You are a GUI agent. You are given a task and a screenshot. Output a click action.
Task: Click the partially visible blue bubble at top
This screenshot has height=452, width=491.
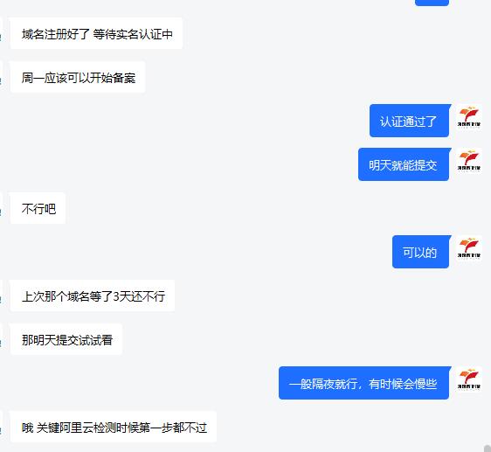(x=432, y=3)
